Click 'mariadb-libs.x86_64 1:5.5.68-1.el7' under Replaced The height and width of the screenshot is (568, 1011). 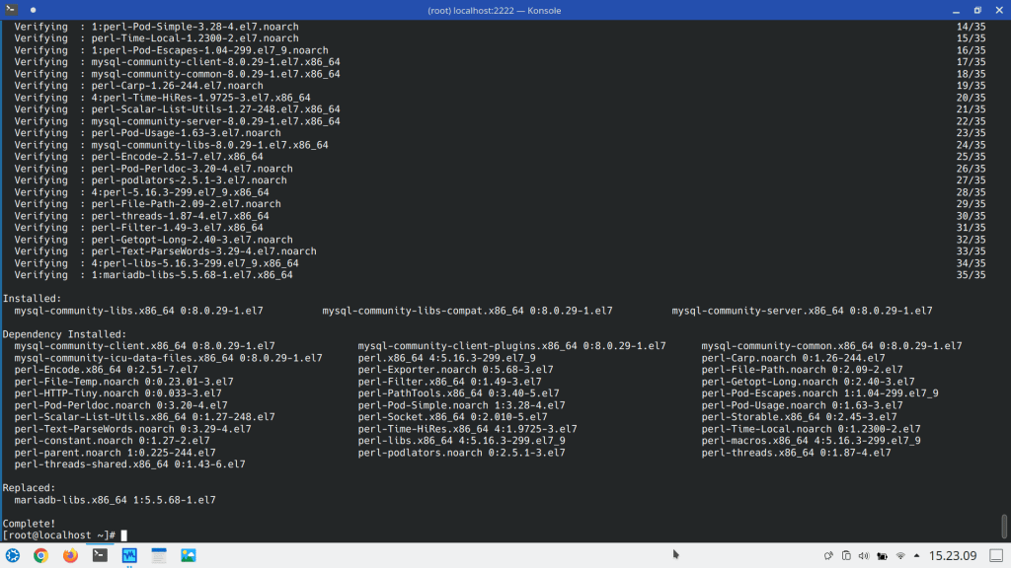pos(115,500)
